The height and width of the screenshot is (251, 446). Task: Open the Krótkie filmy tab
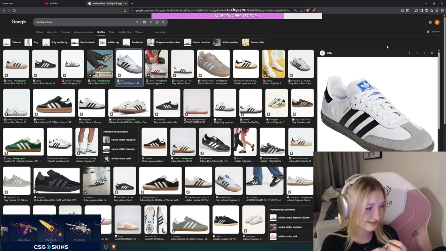pos(125,32)
